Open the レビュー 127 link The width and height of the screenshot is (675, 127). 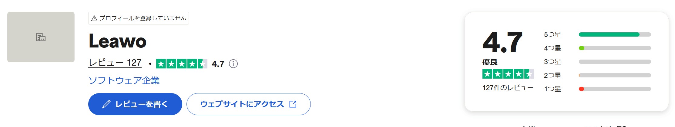[115, 63]
